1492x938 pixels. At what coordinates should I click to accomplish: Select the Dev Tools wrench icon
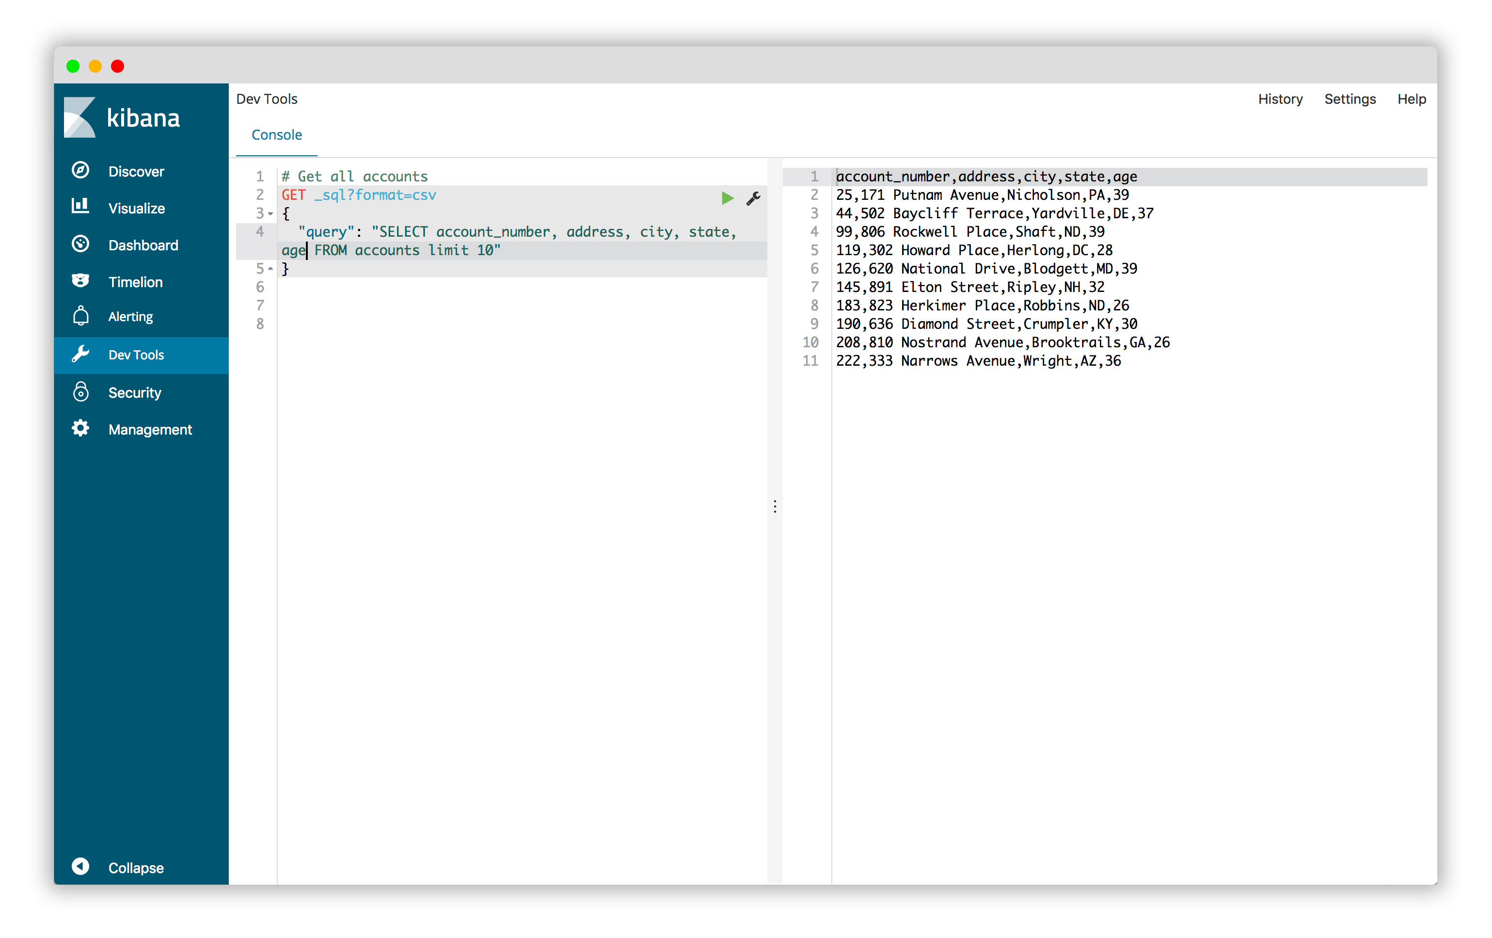pos(81,354)
